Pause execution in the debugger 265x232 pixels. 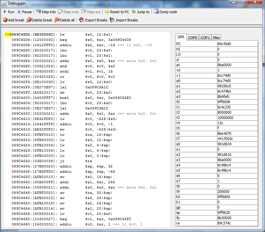[25, 12]
